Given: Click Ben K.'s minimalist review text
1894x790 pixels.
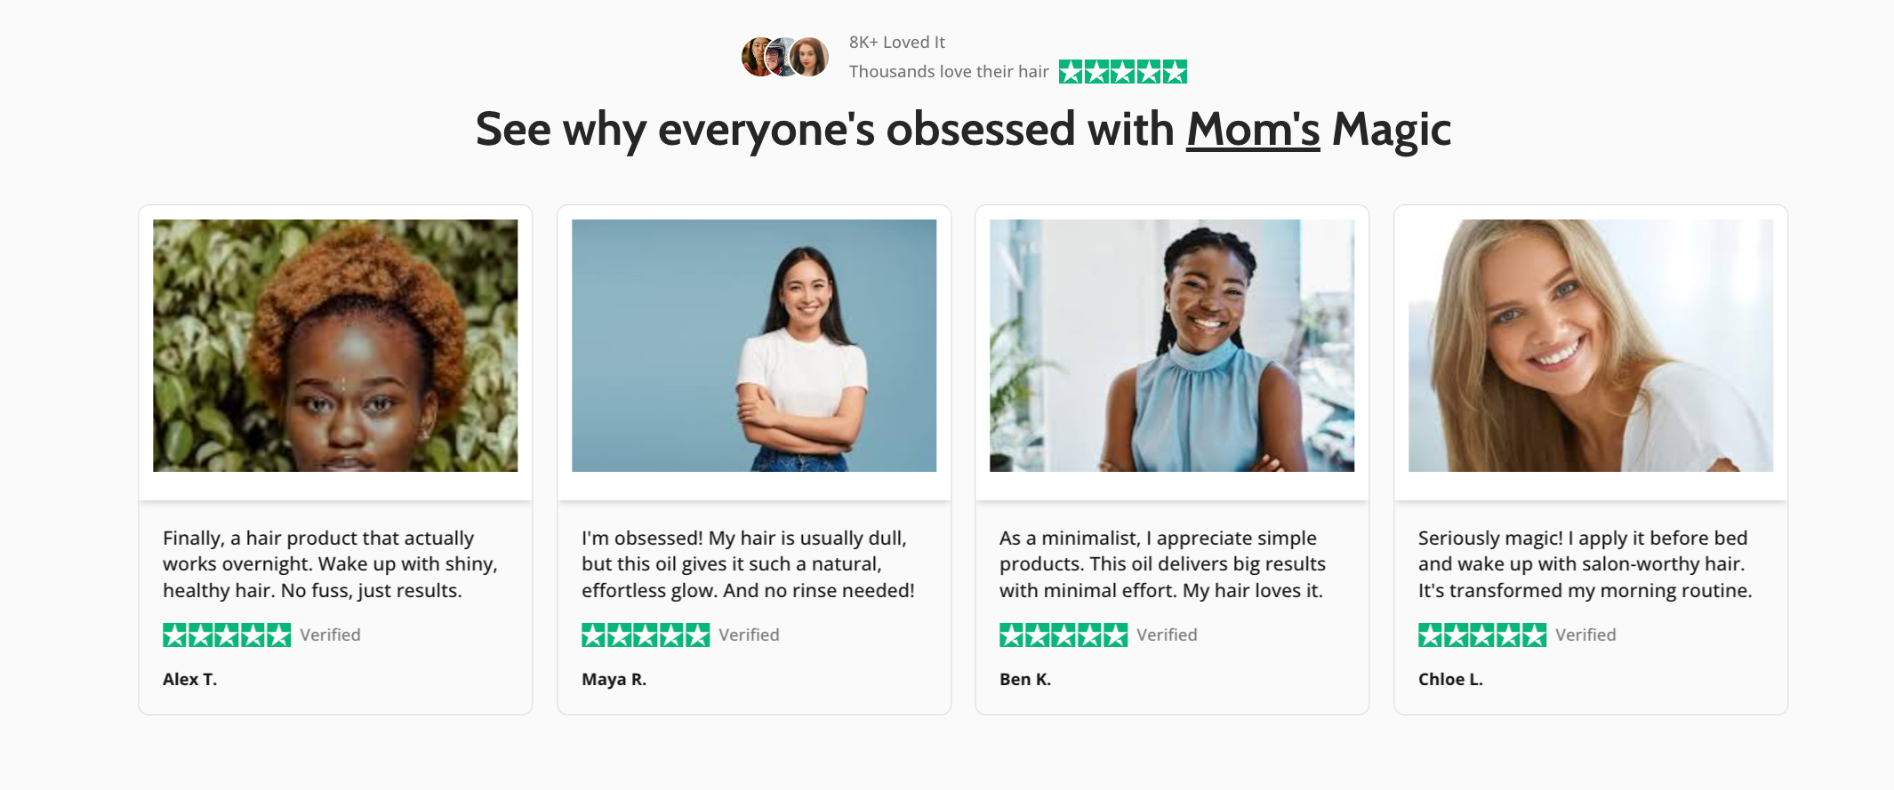Looking at the screenshot, I should pos(1162,564).
